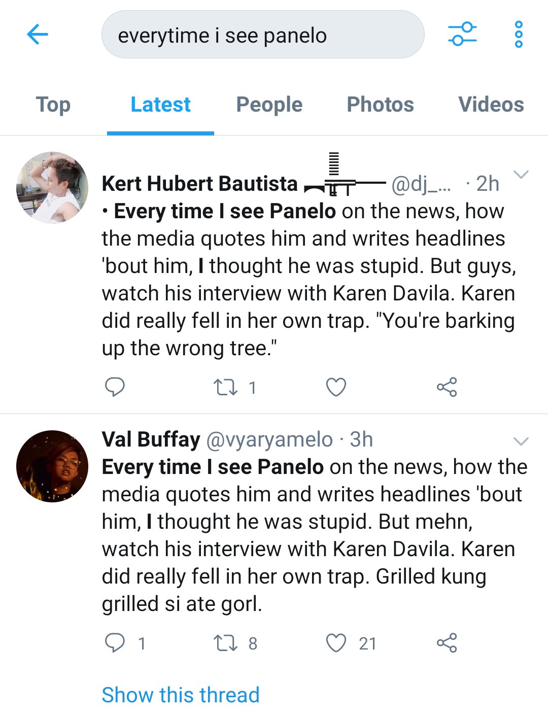548x715 pixels.
Task: Open @vyaryamelo profile handle
Action: point(269,439)
